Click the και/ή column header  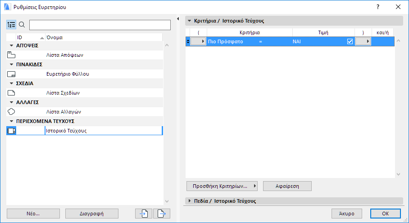click(382, 32)
